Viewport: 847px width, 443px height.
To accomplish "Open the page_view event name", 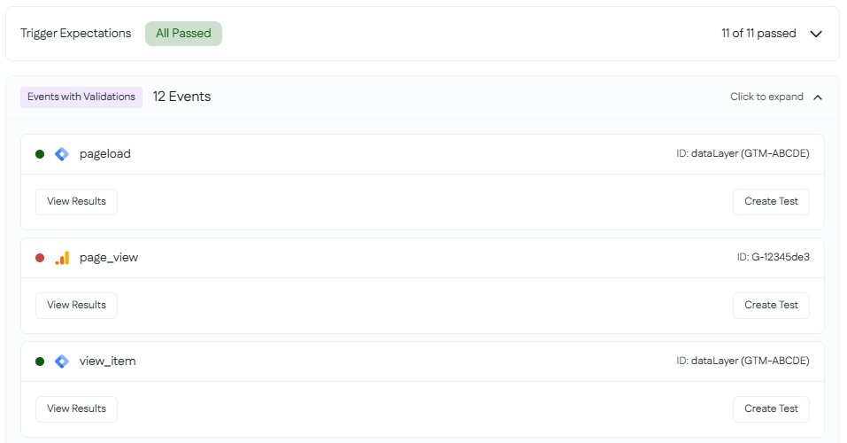I will click(x=109, y=258).
